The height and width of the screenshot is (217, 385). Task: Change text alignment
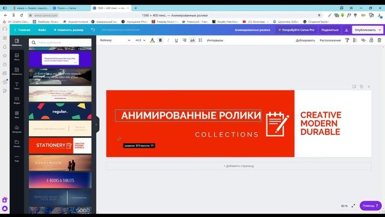click(185, 40)
